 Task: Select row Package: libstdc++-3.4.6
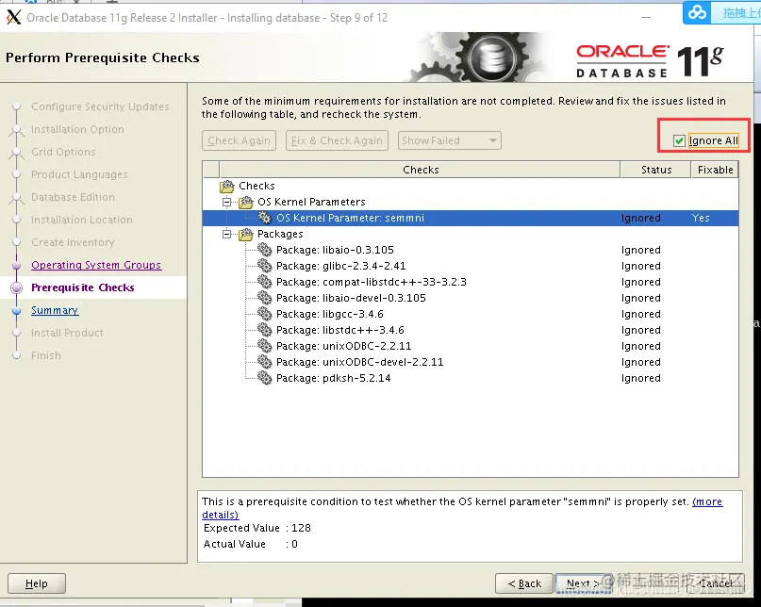471,330
